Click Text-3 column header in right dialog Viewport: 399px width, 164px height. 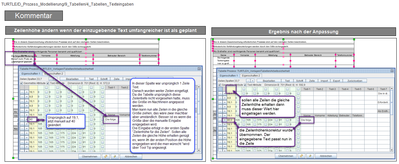click(x=332, y=89)
